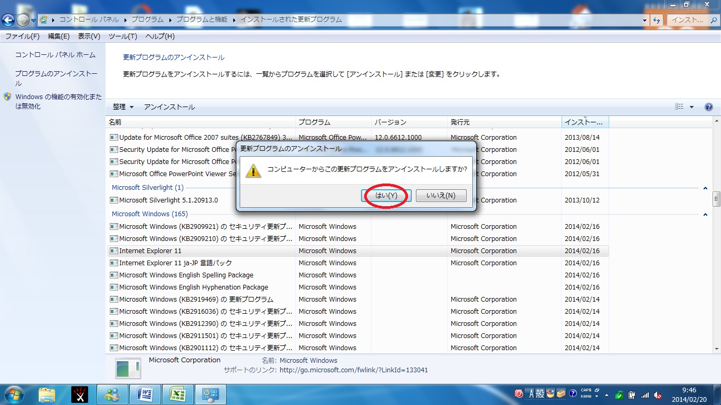Click the greyed Forward navigation arrow

pos(23,20)
